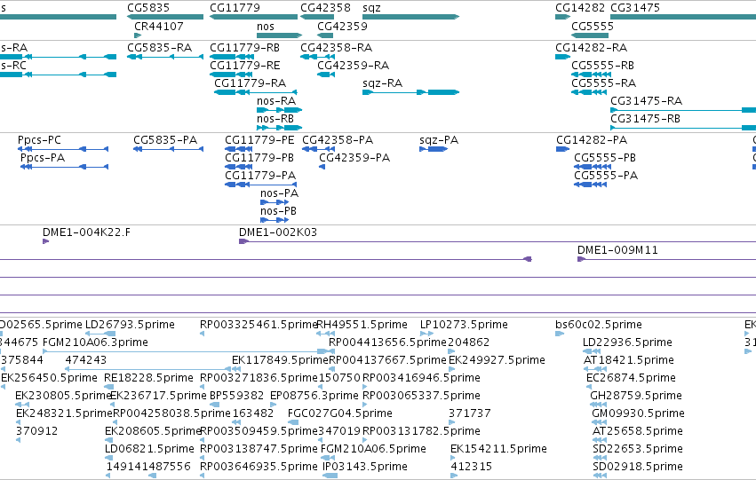756x480 pixels.
Task: Select the CG5555 gene
Action: 591,35
